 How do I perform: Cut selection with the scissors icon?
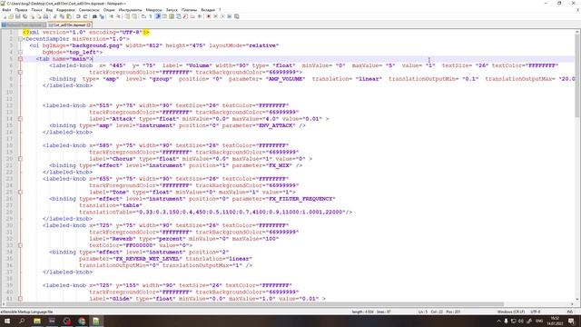(x=54, y=16)
